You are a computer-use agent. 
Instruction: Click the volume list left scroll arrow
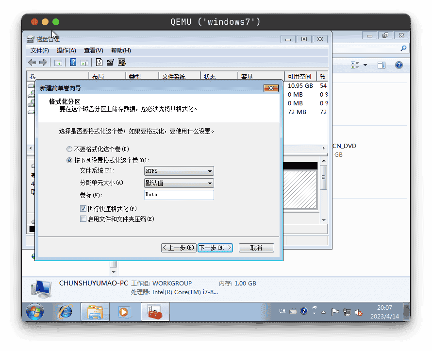[x=31, y=148]
